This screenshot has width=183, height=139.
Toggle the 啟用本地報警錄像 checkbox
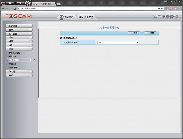(76, 38)
